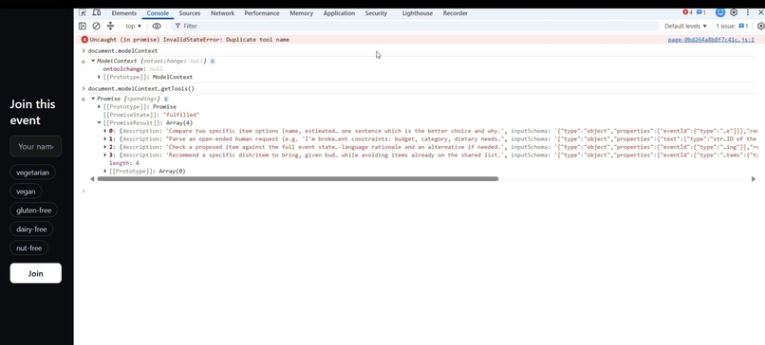Click the document.modelContext.getTools() command line

coord(141,89)
